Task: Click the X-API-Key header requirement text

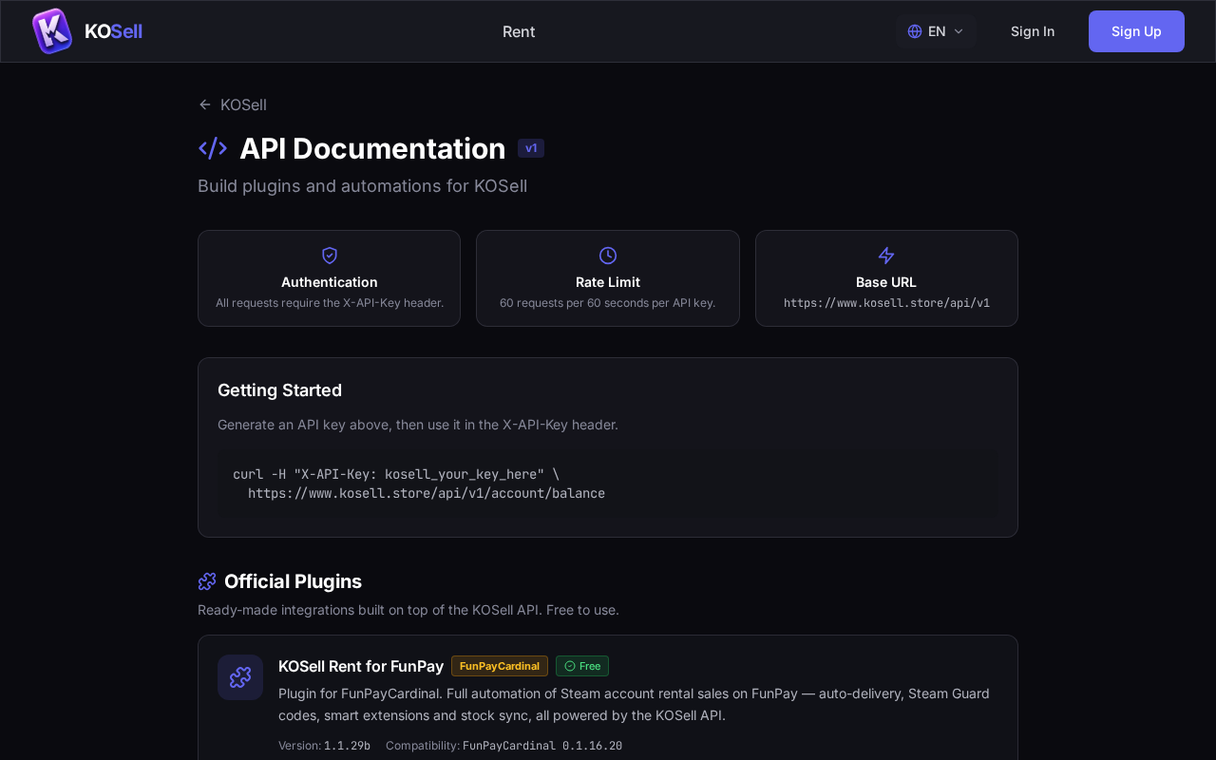Action: coord(330,303)
